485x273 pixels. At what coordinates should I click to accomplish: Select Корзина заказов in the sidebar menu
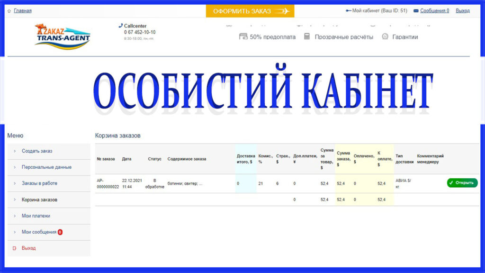[39, 200]
